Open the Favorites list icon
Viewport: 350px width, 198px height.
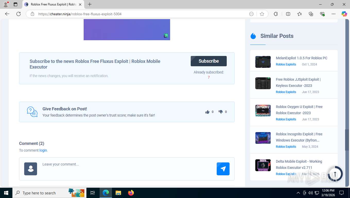pos(300,14)
